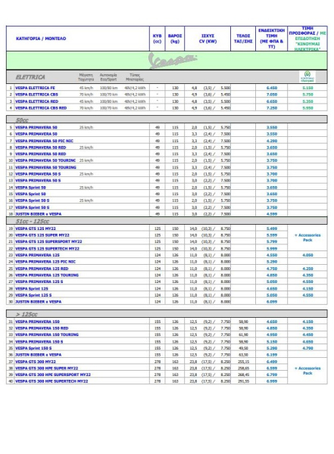Click tax value 255,15 for GTS 300 MY22
Viewport: 334px width, 454px height.
click(243, 362)
